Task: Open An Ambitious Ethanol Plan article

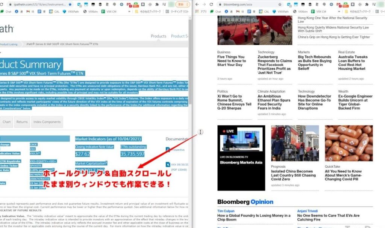Action: (x=274, y=102)
